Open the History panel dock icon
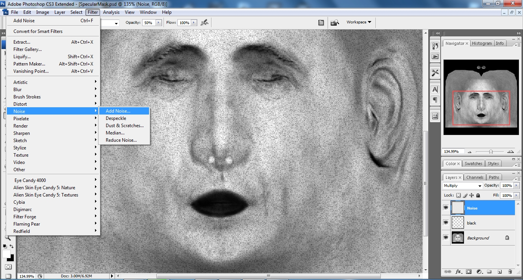Screen dimensions: 523x280 [435, 46]
